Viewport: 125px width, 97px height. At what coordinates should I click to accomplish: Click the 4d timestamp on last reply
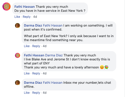click(45, 93)
